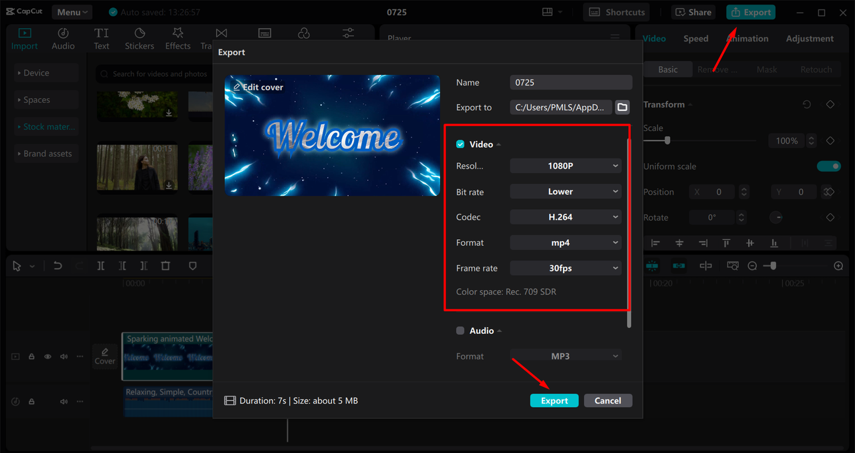
Task: Click the Scale slider handle
Action: (667, 140)
